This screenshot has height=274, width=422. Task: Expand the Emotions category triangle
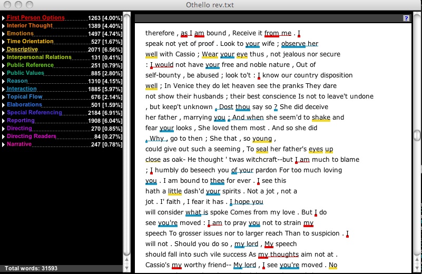coord(3,34)
